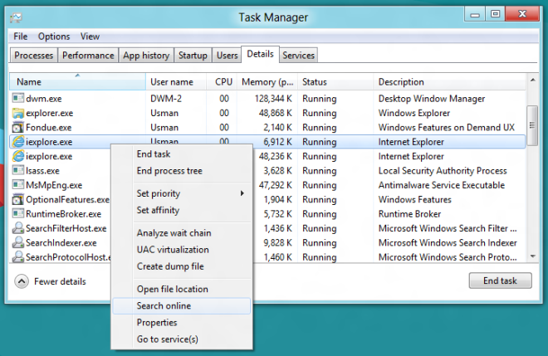This screenshot has width=548, height=356.
Task: Open the File menu
Action: (20, 37)
